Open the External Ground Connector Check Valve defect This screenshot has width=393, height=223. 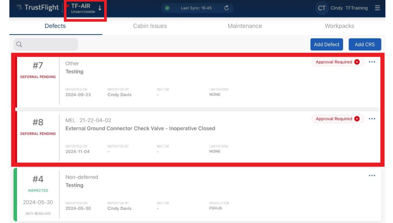[140, 128]
